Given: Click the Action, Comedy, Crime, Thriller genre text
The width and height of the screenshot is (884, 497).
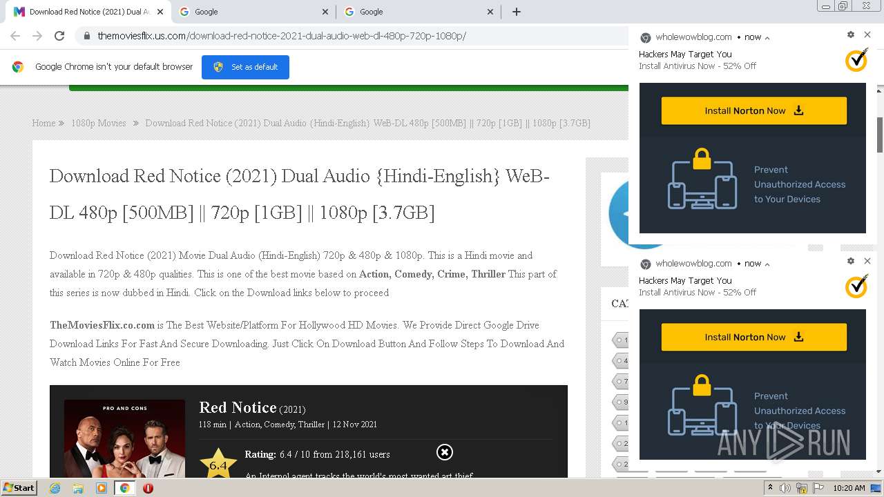Looking at the screenshot, I should (432, 274).
